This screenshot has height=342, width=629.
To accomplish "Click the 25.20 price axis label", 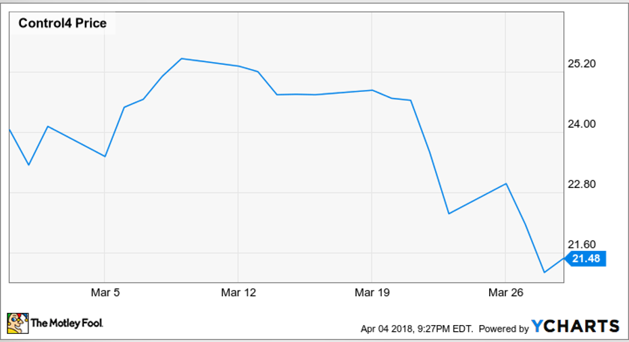I will (581, 64).
